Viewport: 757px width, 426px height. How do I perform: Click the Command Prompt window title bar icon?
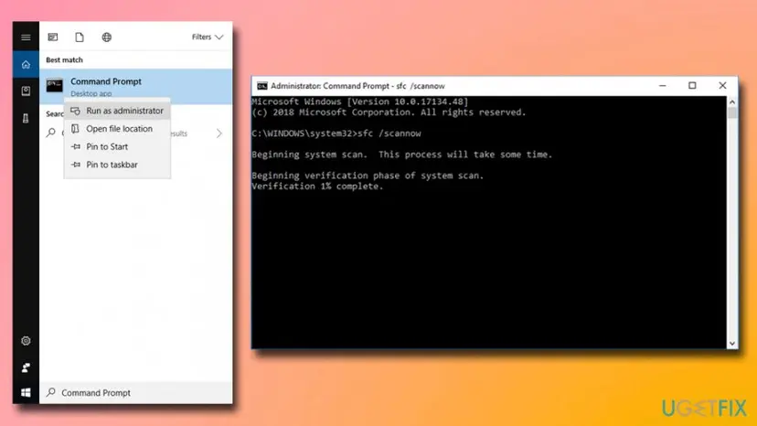tap(262, 86)
